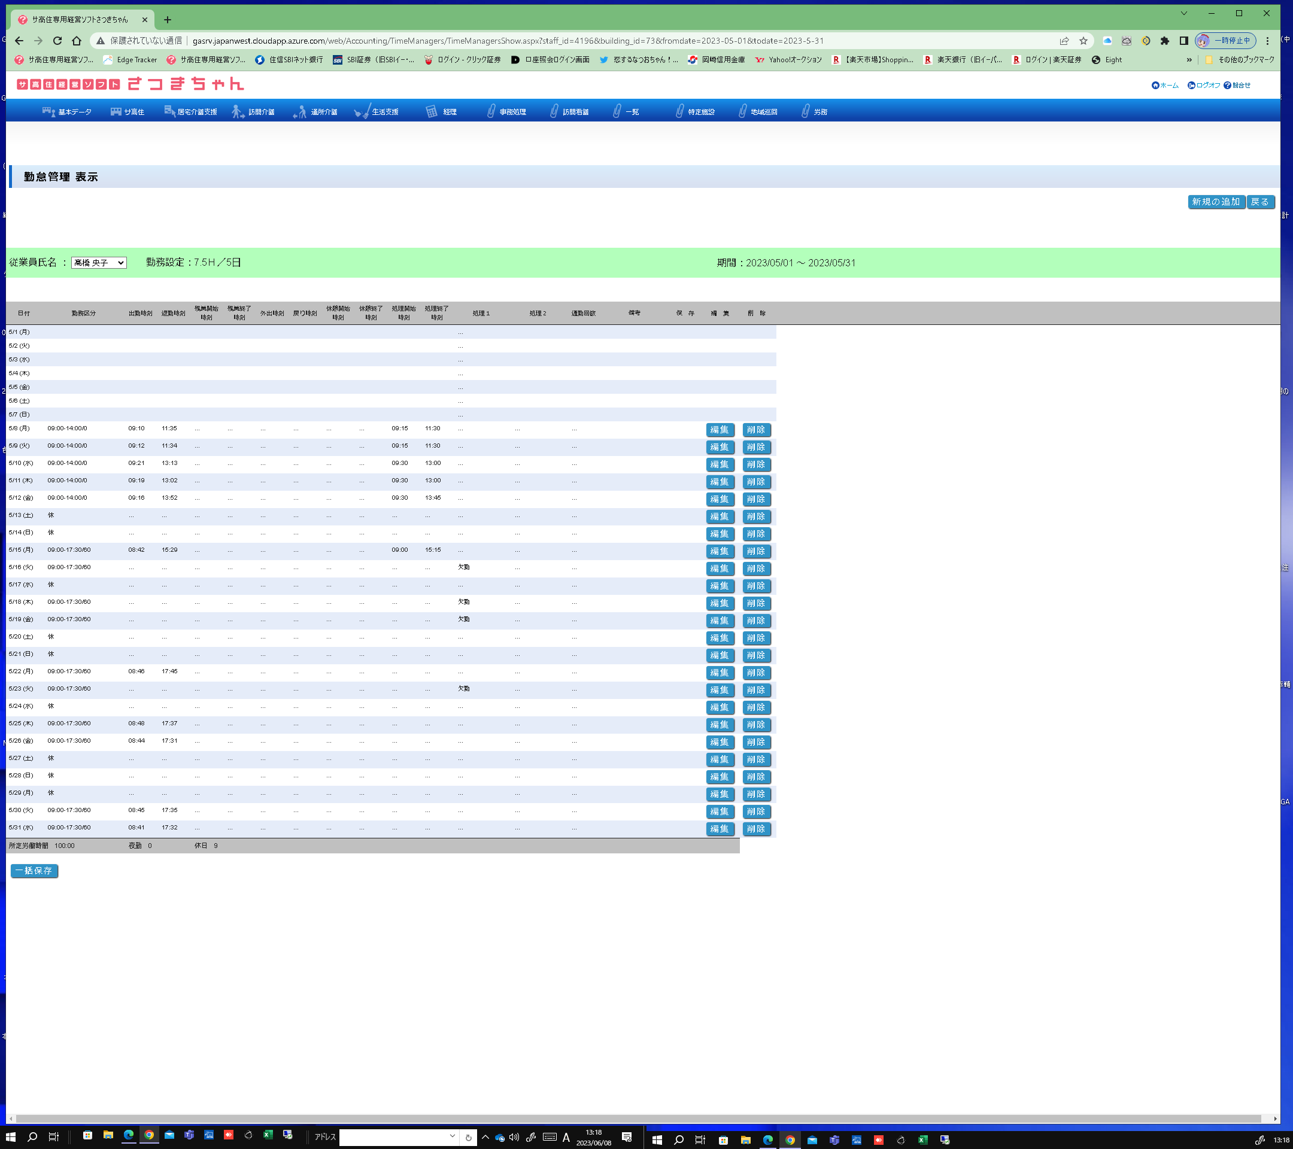Open the 労務 menu item
Screen dimensions: 1293x1149
point(820,112)
